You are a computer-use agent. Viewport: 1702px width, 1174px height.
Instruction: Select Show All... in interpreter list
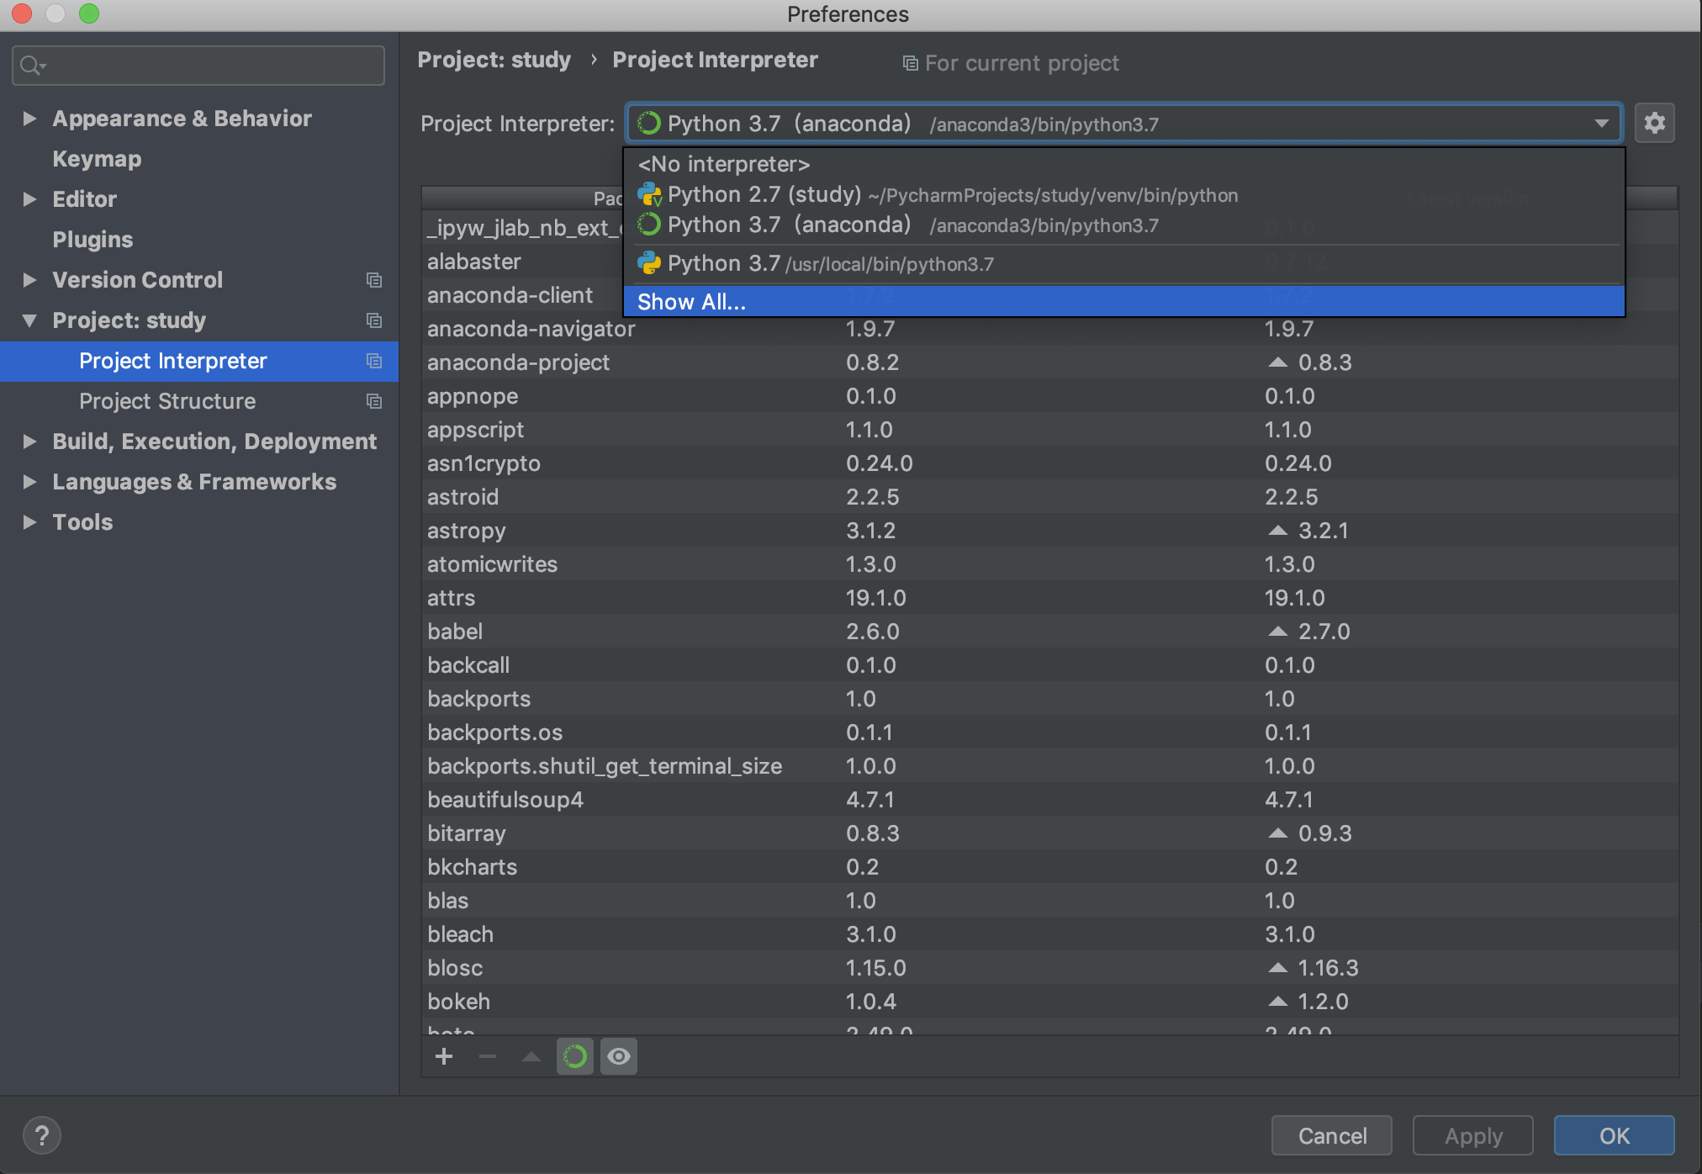tap(691, 302)
